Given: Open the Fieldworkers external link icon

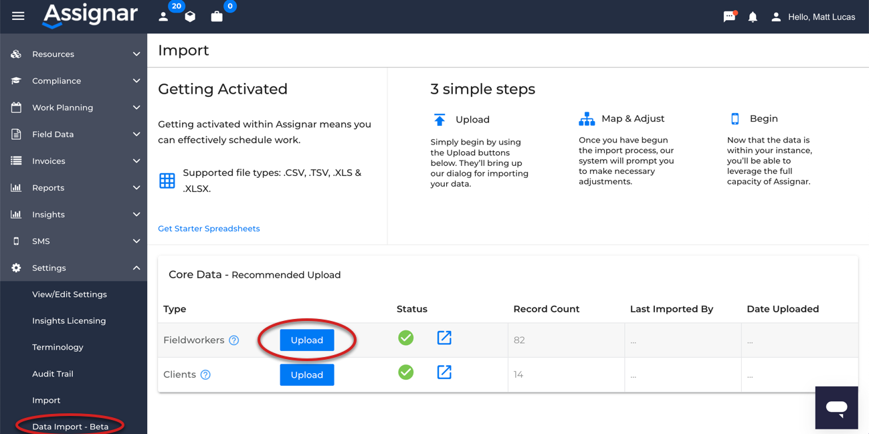Looking at the screenshot, I should click(x=444, y=338).
